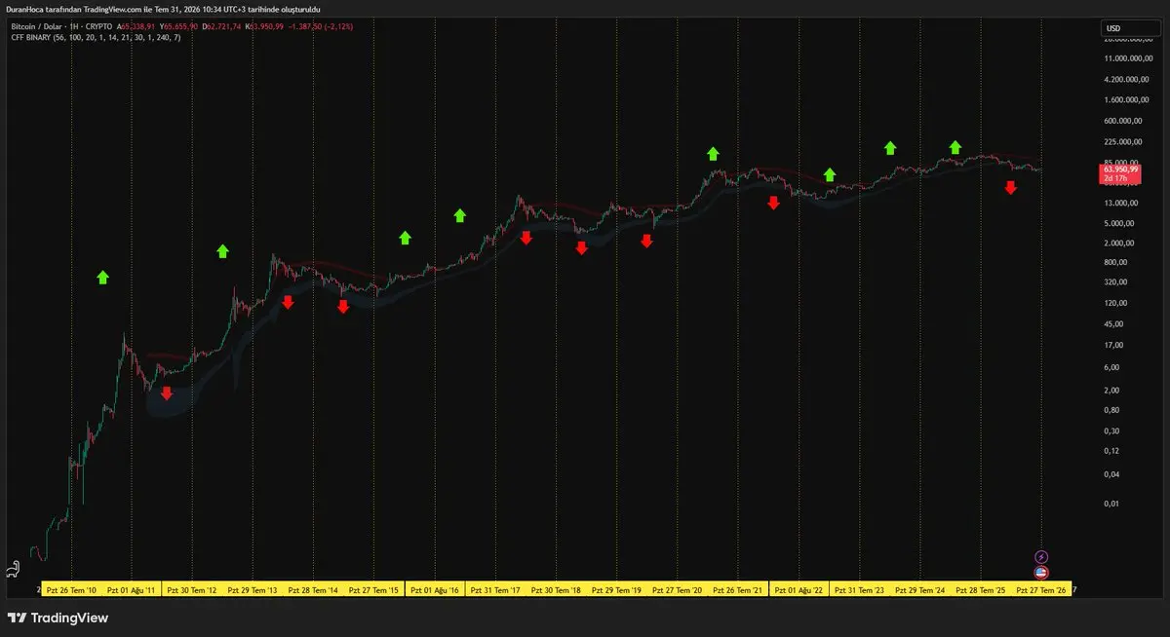The width and height of the screenshot is (1170, 637).
Task: Select the Pzt 29 Tem '19 date marker
Action: (616, 590)
